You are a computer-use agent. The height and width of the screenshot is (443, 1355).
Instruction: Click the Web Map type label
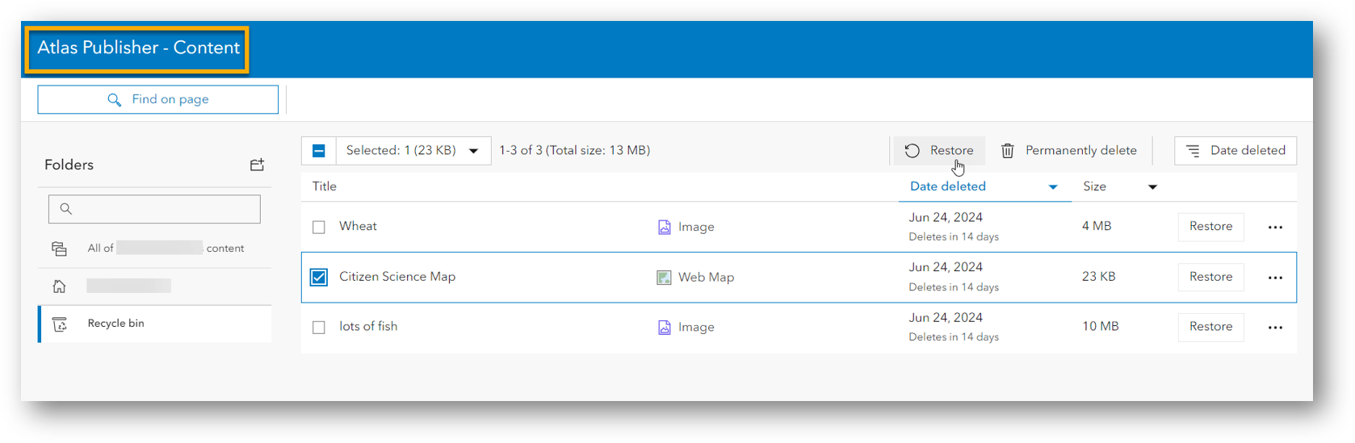tap(706, 278)
